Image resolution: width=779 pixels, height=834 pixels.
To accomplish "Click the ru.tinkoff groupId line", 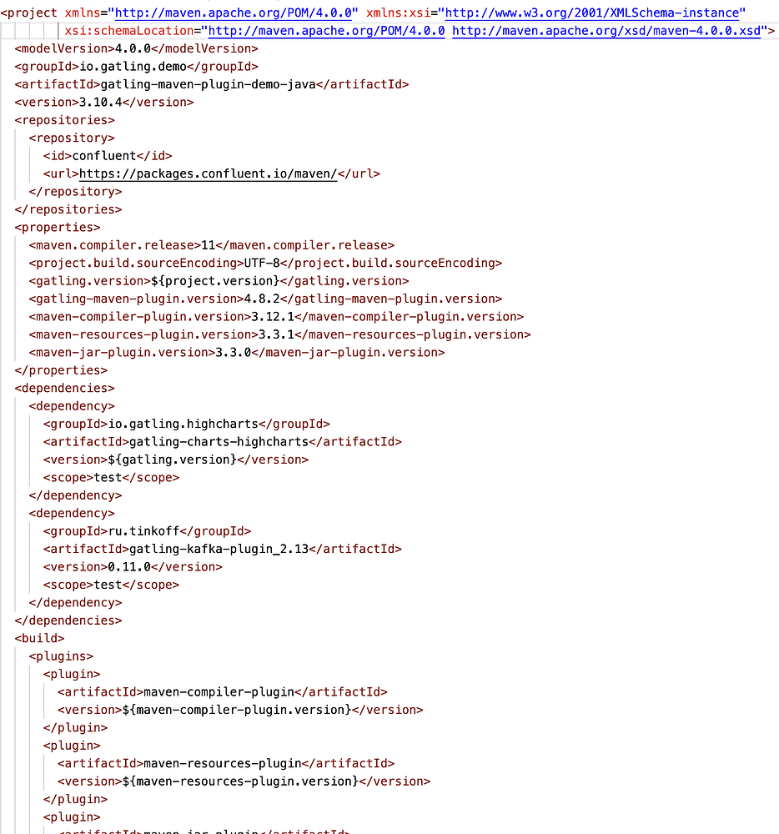I will click(147, 531).
